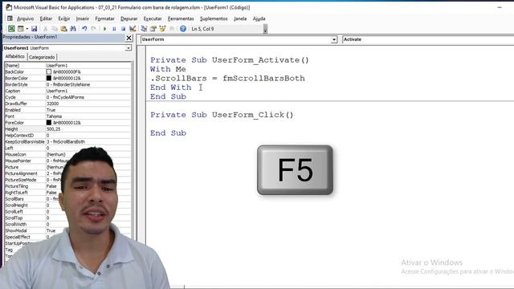This screenshot has height=289, width=514.
Task: Select the Enabled property row
Action: click(67, 110)
